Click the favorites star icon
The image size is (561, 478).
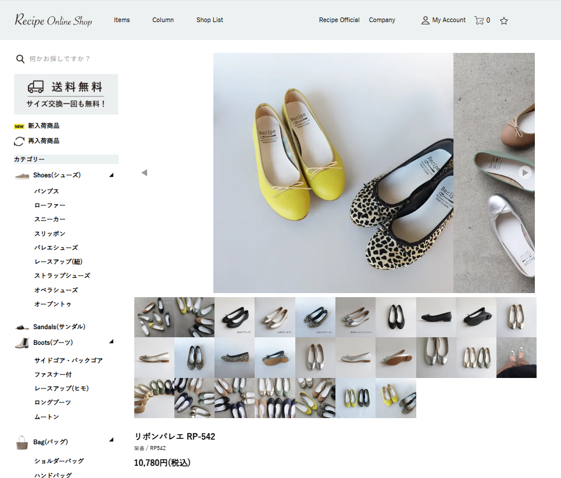(504, 21)
